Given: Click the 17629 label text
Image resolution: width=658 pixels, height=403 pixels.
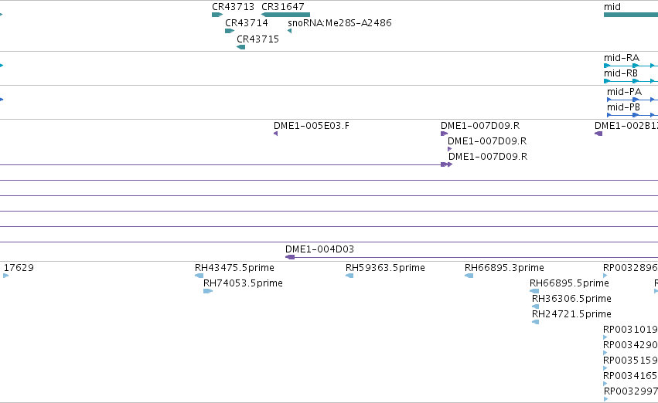Looking at the screenshot, I should point(19,268).
